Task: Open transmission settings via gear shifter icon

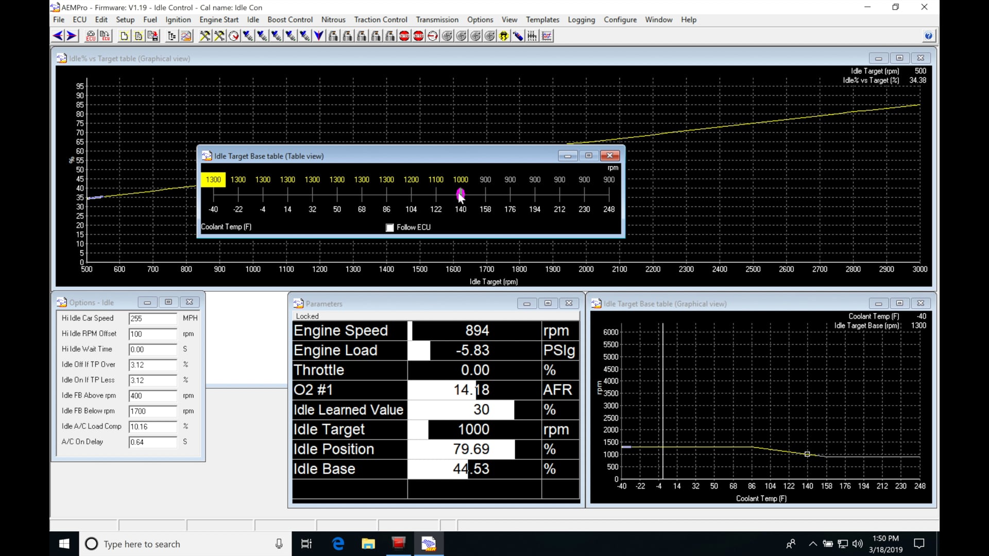Action: click(x=532, y=36)
